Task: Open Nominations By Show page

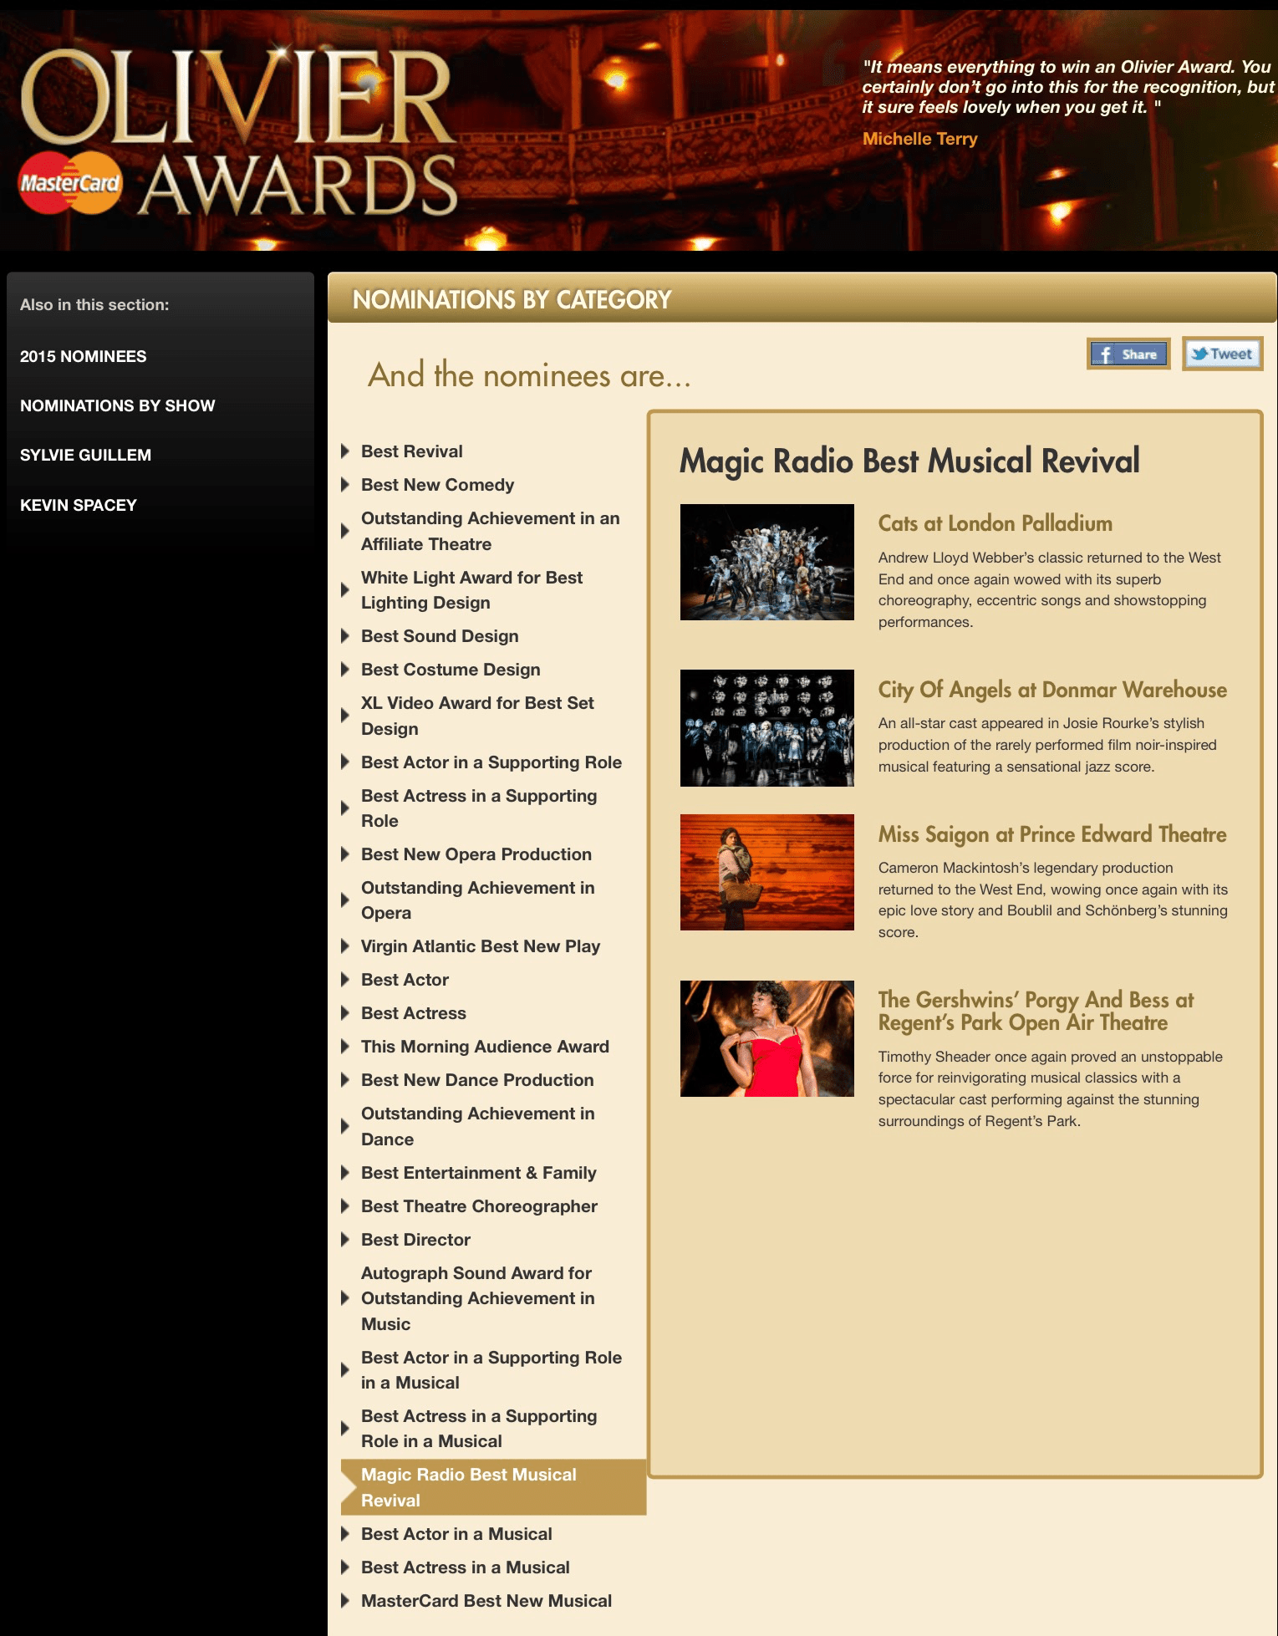Action: coord(117,405)
